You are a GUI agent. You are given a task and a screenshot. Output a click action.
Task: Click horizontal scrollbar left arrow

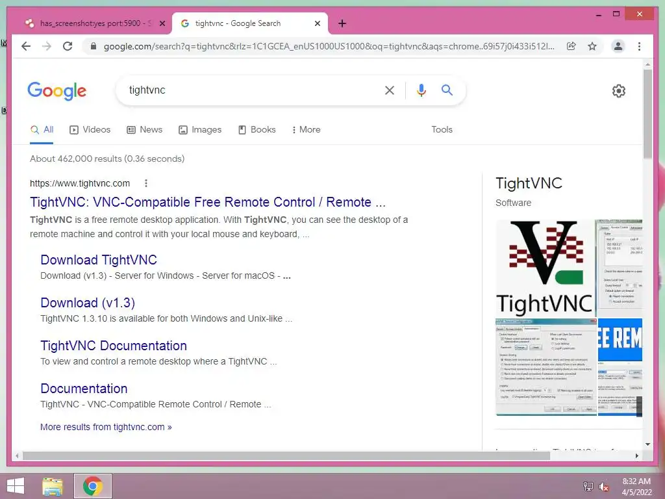[x=17, y=455]
